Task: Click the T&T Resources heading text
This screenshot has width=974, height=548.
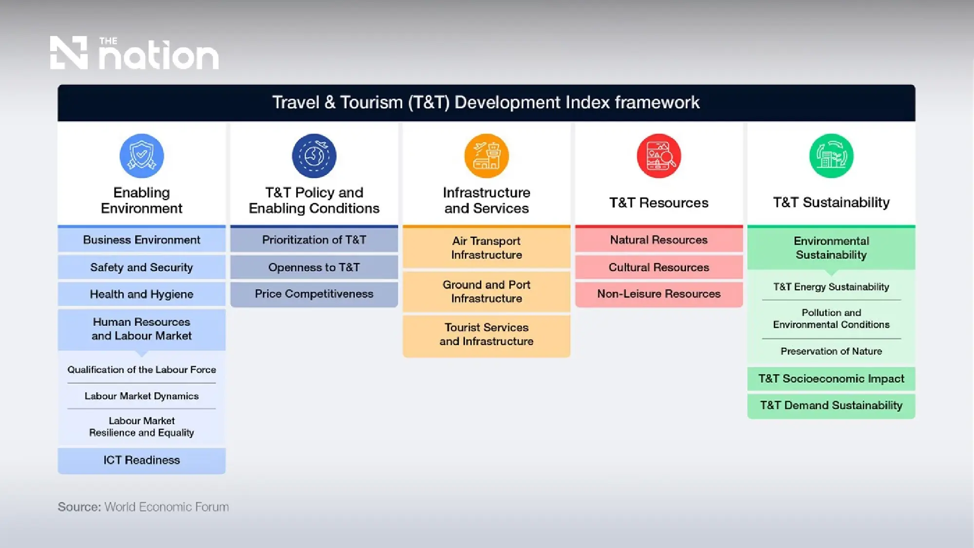Action: [x=659, y=203]
